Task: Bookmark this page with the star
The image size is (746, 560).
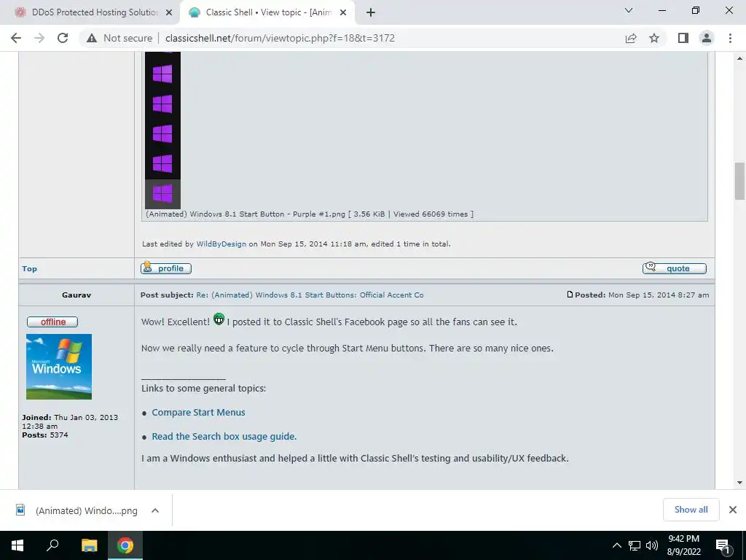Action: tap(654, 38)
